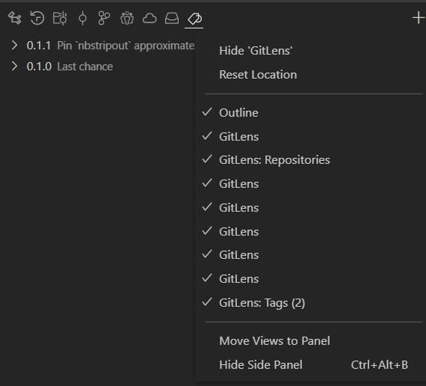Switch to the Branches view icon
This screenshot has height=386, width=426.
[104, 18]
